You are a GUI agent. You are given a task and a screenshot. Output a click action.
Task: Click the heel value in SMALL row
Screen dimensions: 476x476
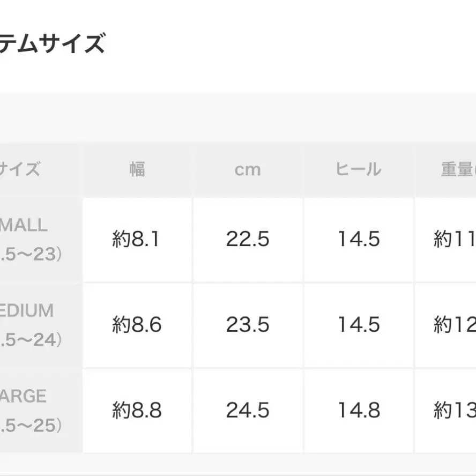(358, 239)
